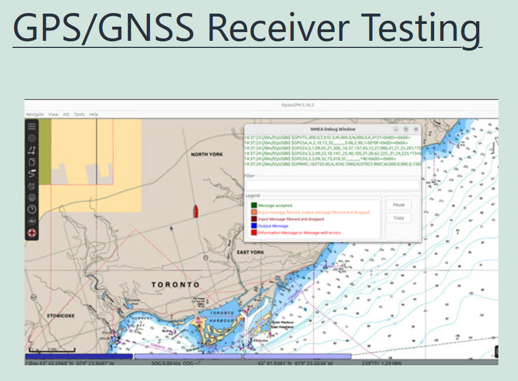Image resolution: width=518 pixels, height=381 pixels.
Task: Open the About help question-mark icon
Action: point(32,209)
